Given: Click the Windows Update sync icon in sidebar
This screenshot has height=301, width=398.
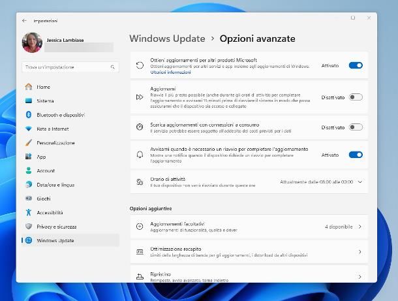Looking at the screenshot, I should tap(29, 240).
